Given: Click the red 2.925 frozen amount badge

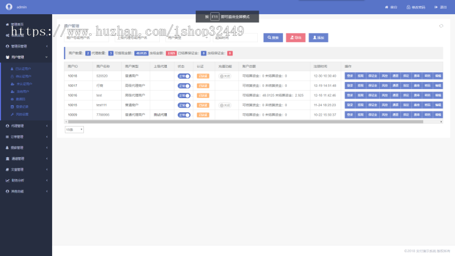Looking at the screenshot, I should coord(171,53).
